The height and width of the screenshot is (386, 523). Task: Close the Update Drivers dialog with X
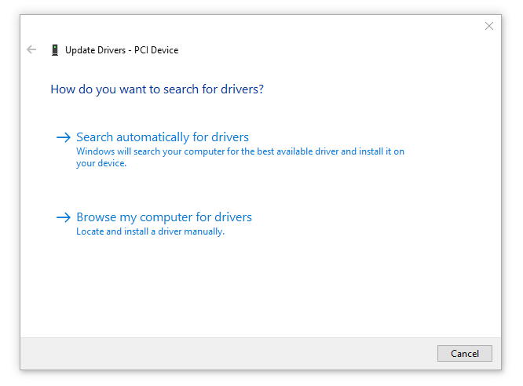tap(489, 26)
